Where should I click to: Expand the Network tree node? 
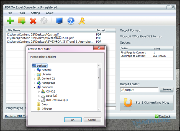[34, 70]
